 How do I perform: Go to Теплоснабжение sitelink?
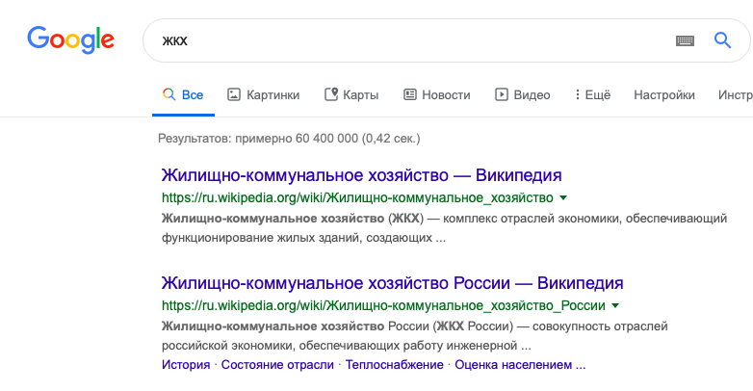coord(395,365)
